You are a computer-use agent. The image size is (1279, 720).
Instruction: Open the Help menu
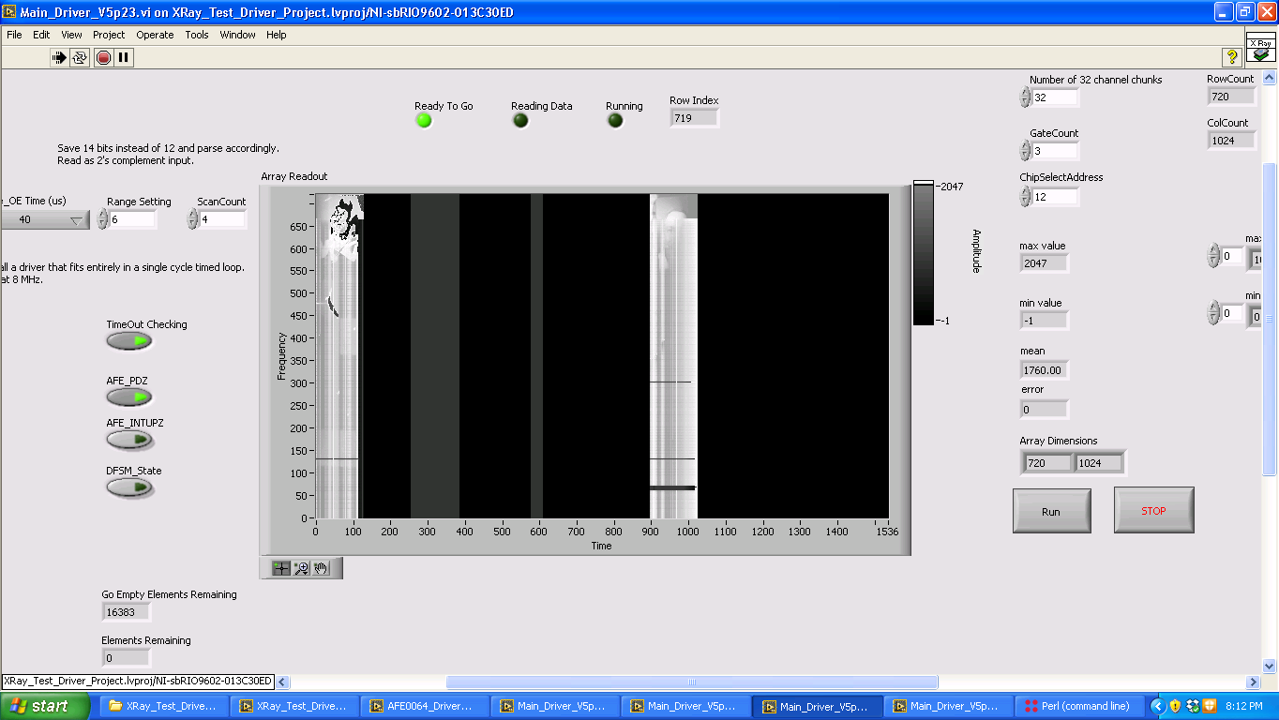point(276,35)
